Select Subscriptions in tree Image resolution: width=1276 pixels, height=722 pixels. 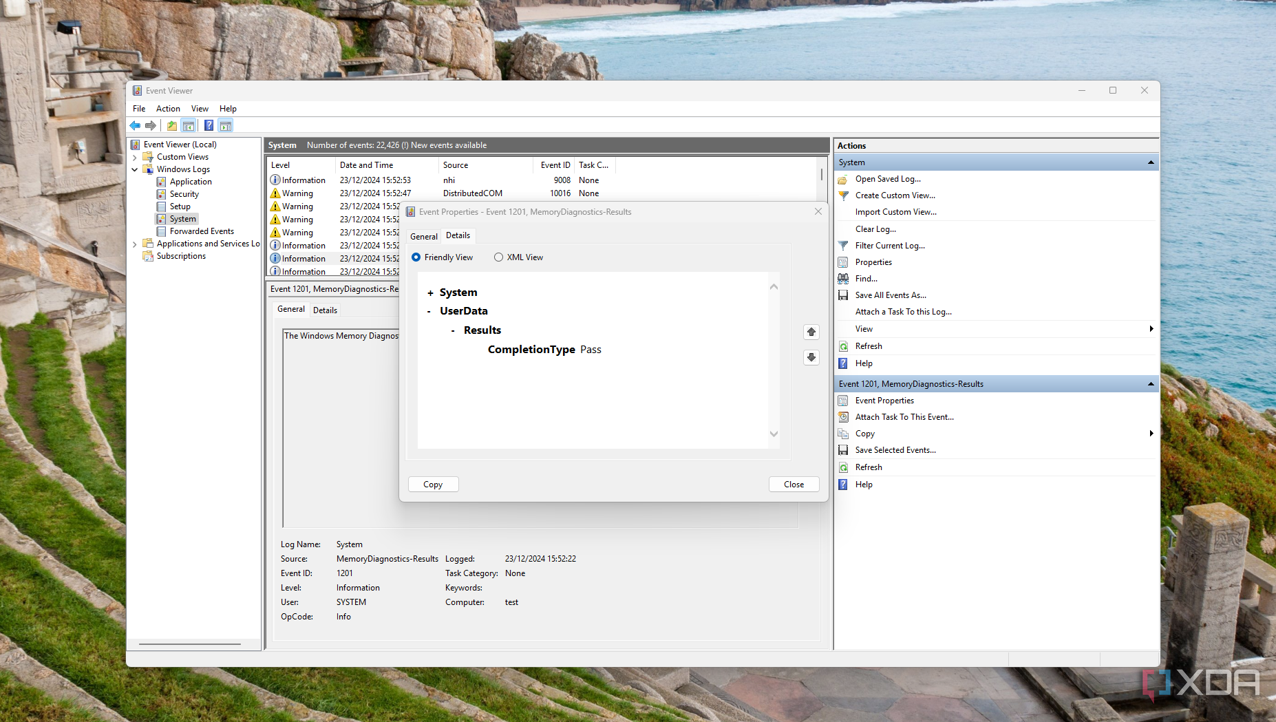pos(181,256)
